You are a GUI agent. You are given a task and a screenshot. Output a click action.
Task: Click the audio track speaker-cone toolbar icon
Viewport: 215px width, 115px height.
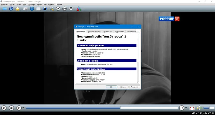tap(71, 9)
